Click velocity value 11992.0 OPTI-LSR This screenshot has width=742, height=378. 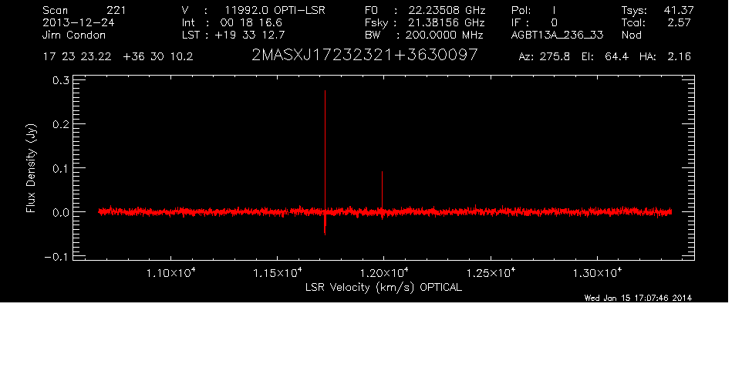[275, 10]
